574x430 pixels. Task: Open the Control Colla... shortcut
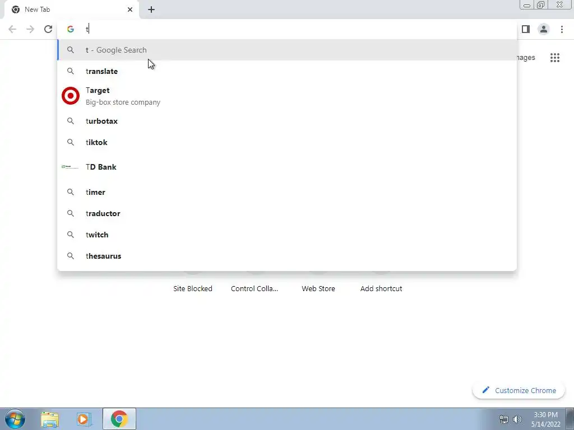click(x=254, y=288)
